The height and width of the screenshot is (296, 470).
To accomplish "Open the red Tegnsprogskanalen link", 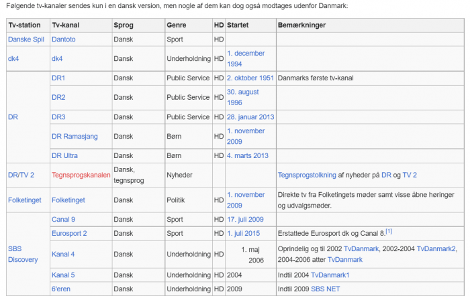I will coord(81,175).
